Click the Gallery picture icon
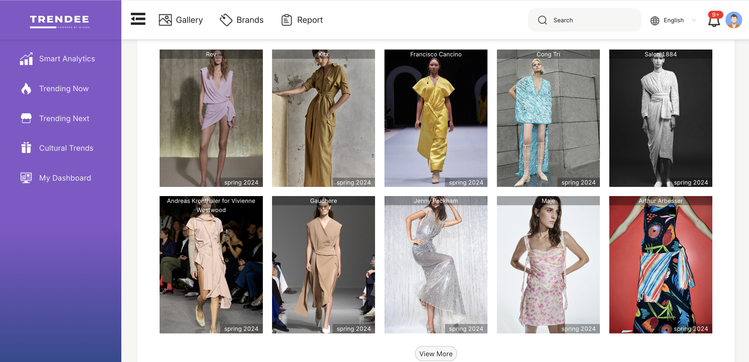This screenshot has height=362, width=749. 165,20
